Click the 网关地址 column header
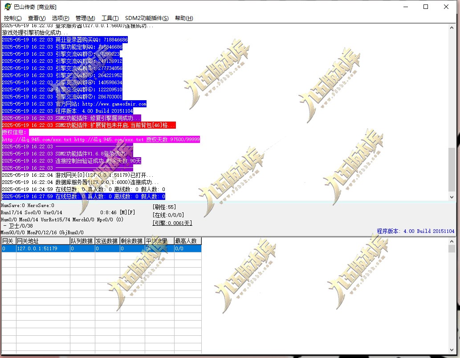 43,241
